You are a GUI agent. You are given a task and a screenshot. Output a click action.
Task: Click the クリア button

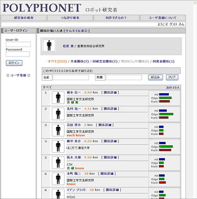point(172,77)
